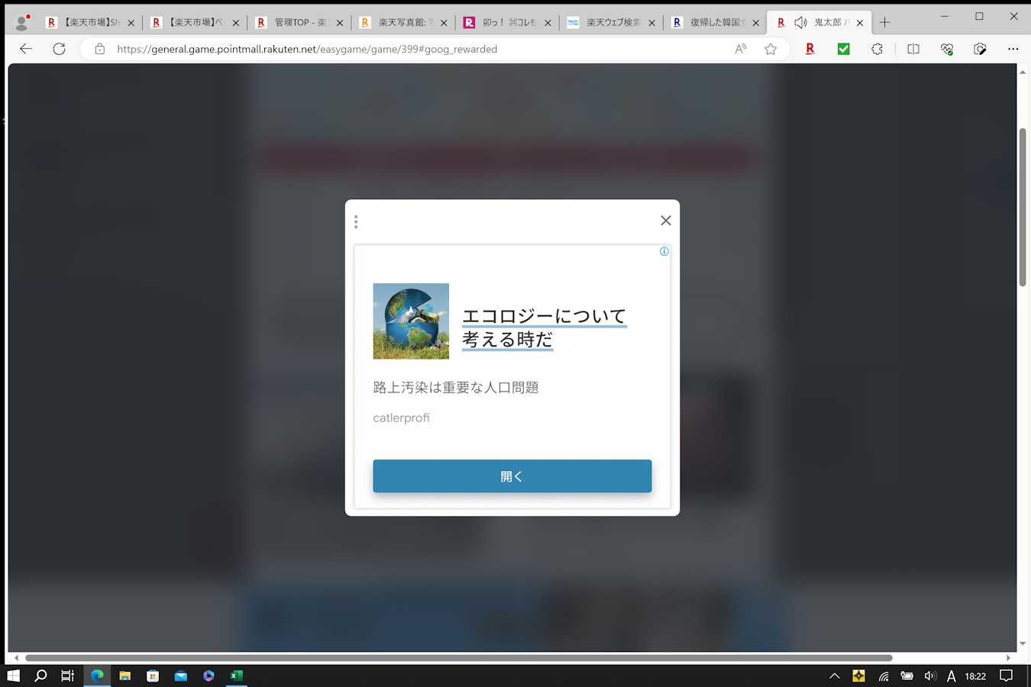
Task: Open the green checkmark extension icon
Action: [x=844, y=49]
